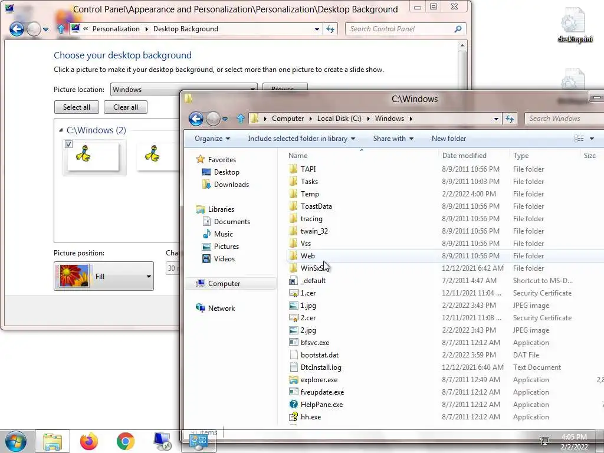This screenshot has width=604, height=453.
Task: Open Include selected folder in library menu
Action: click(x=301, y=139)
